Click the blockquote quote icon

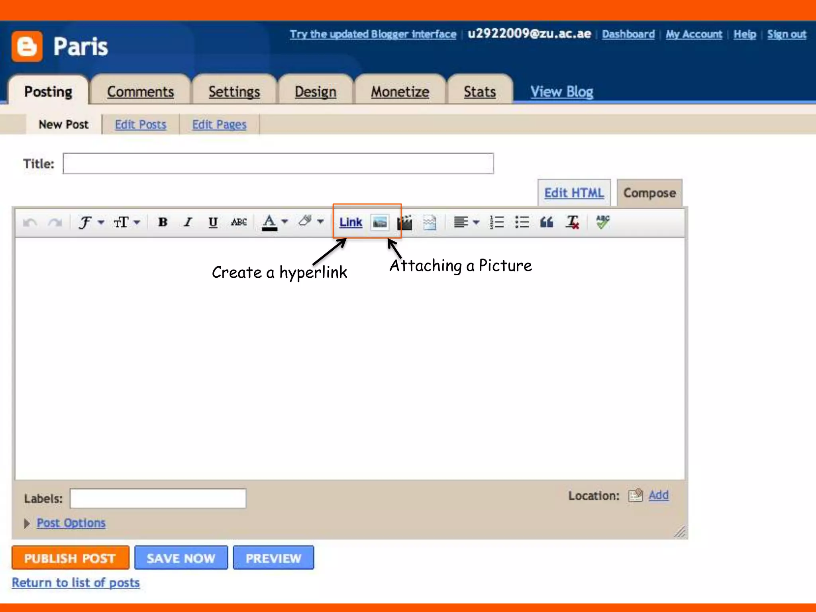tap(547, 222)
